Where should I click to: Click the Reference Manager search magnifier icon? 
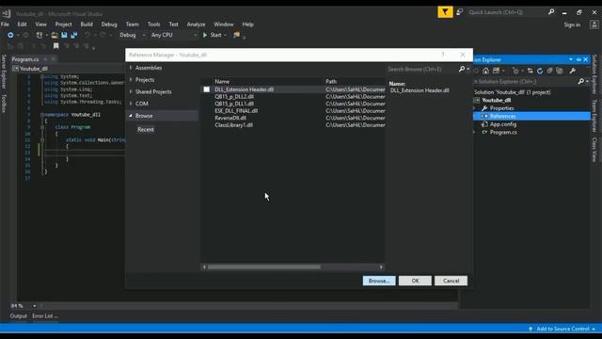tap(462, 69)
